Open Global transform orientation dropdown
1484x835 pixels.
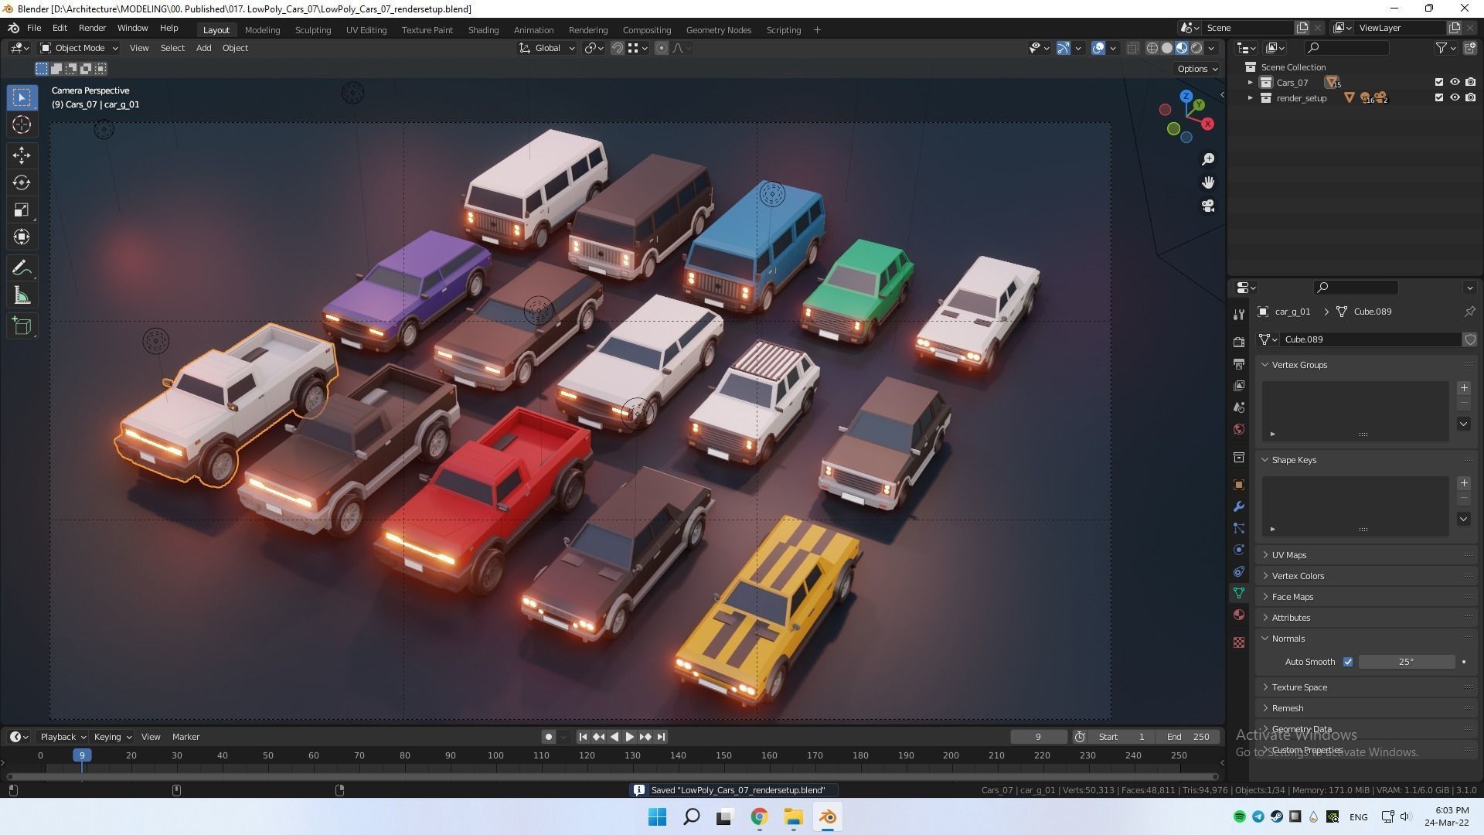tap(547, 48)
